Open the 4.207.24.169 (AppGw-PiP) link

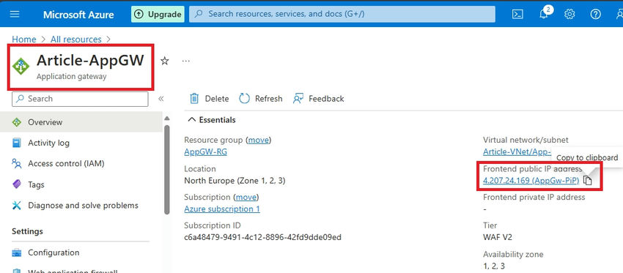pyautogui.click(x=531, y=181)
